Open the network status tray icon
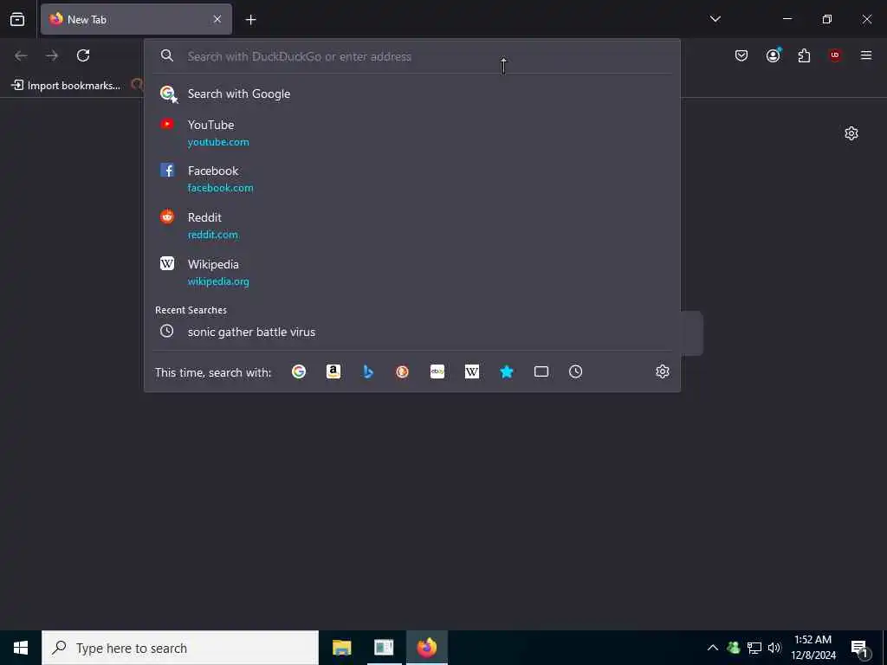This screenshot has height=665, width=887. [x=754, y=648]
